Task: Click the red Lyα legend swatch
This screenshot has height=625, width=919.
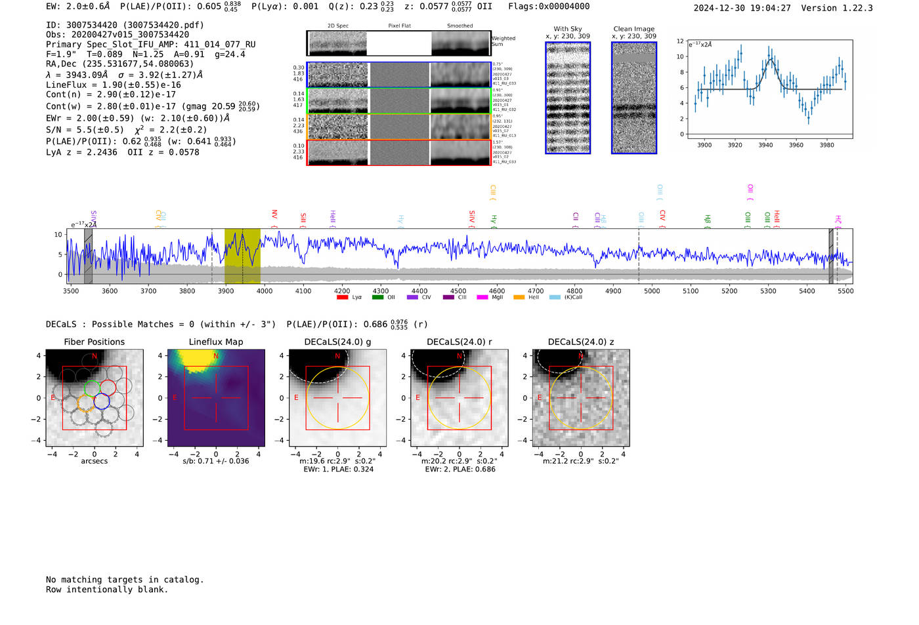Action: click(x=342, y=298)
